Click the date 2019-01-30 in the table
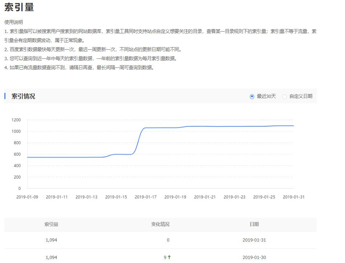The image size is (345, 263). point(254,257)
